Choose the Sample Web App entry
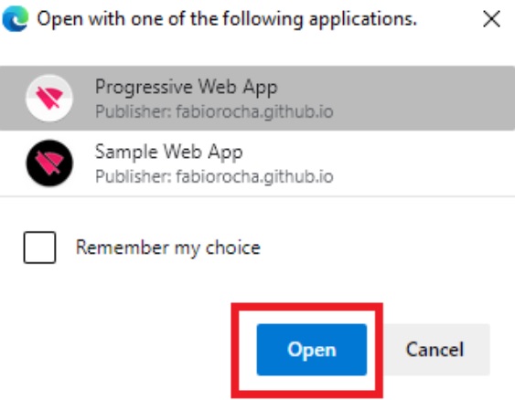 coord(258,163)
